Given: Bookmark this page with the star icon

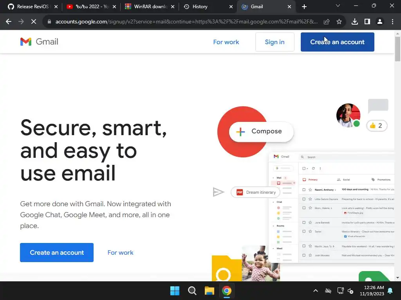Looking at the screenshot, I should click(339, 22).
